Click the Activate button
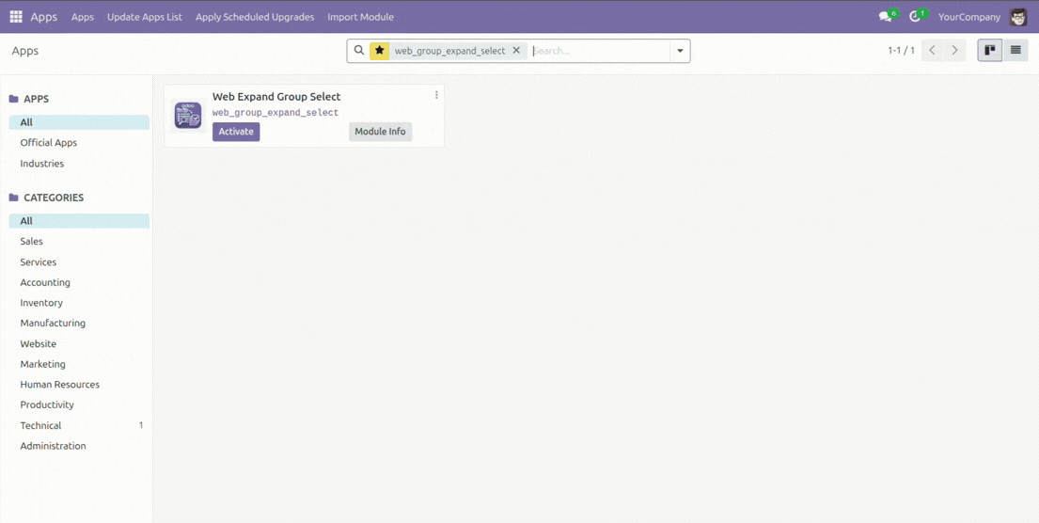This screenshot has height=523, width=1039. coord(236,132)
